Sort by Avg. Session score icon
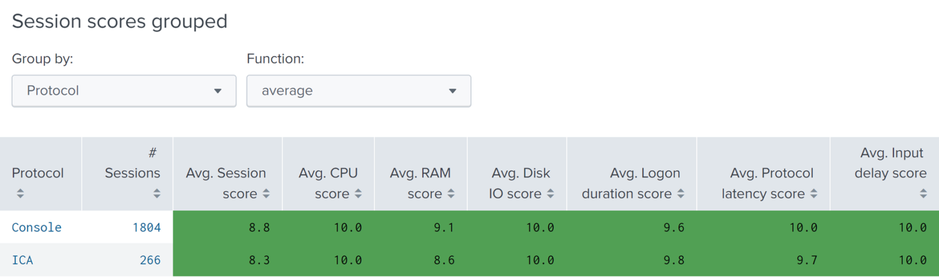Image resolution: width=939 pixels, height=277 pixels. click(x=266, y=194)
